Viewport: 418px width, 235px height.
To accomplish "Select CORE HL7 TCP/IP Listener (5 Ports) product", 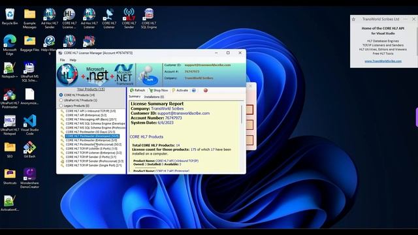I will 91,149.
